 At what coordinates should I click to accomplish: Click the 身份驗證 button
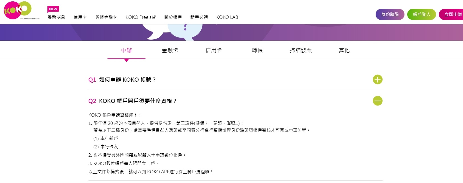[390, 14]
